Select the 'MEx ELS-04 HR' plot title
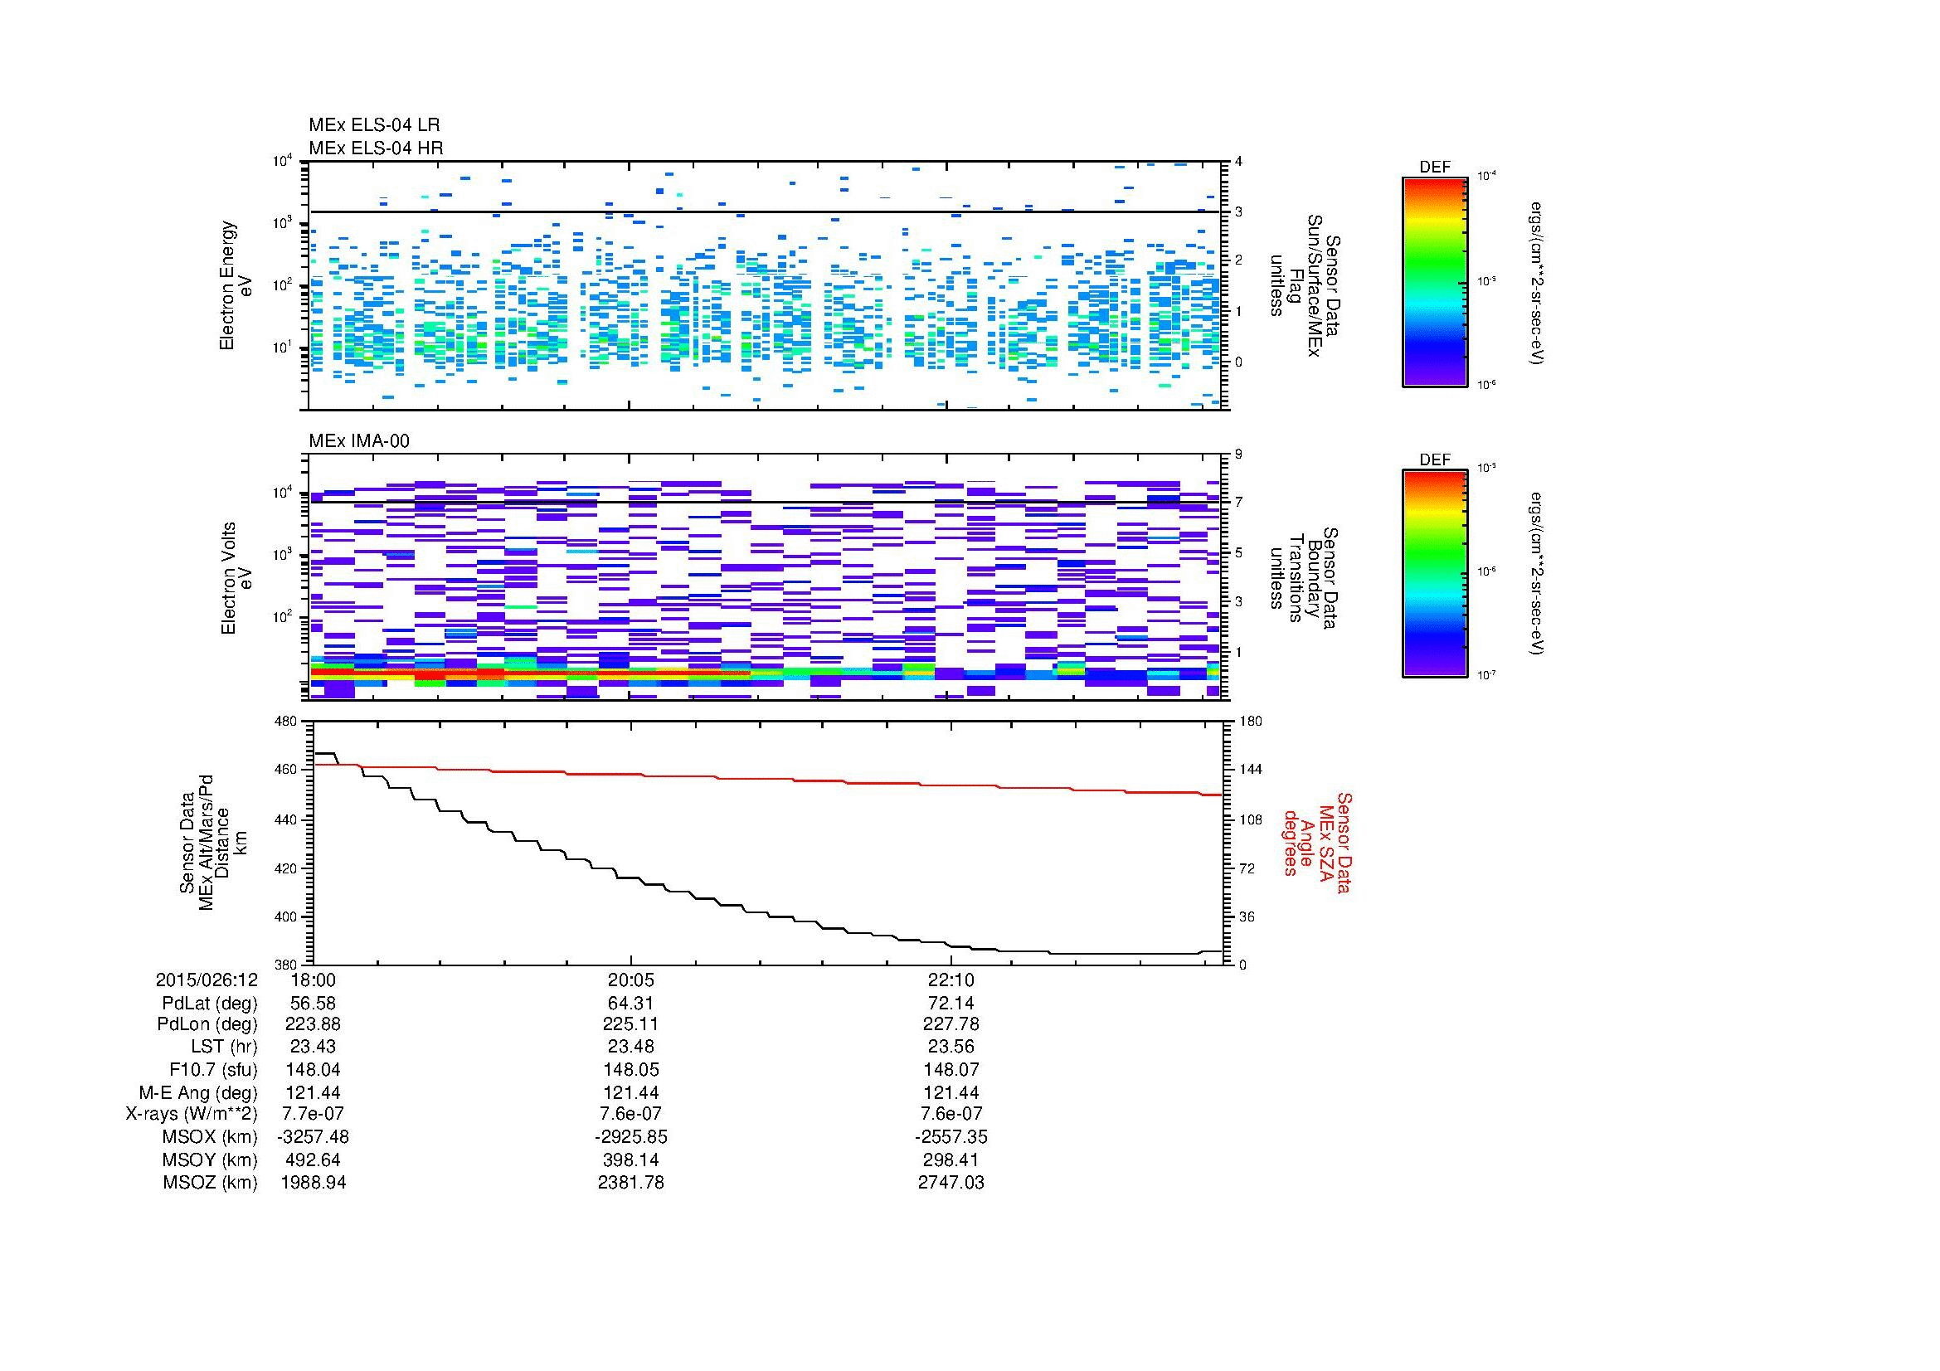The image size is (1940, 1371). (x=376, y=148)
